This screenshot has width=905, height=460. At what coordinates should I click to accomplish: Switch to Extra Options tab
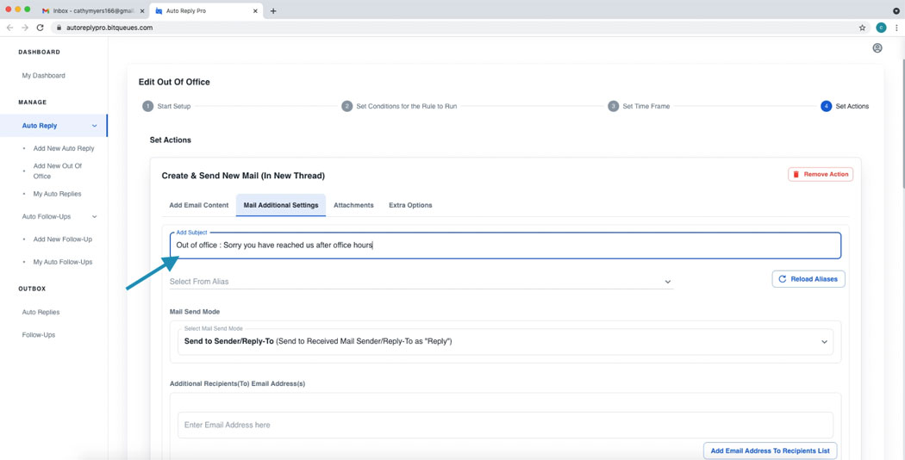[410, 205]
